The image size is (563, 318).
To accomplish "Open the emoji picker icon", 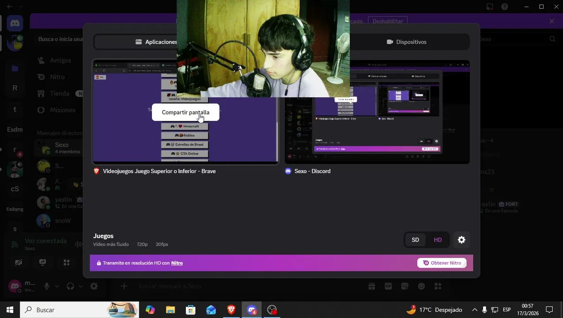I will pyautogui.click(x=422, y=286).
